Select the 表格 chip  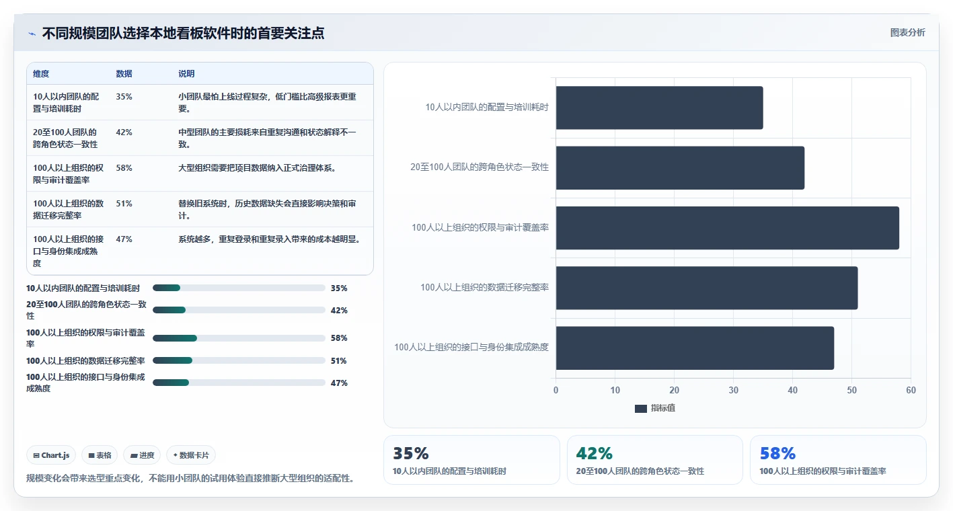coord(100,455)
